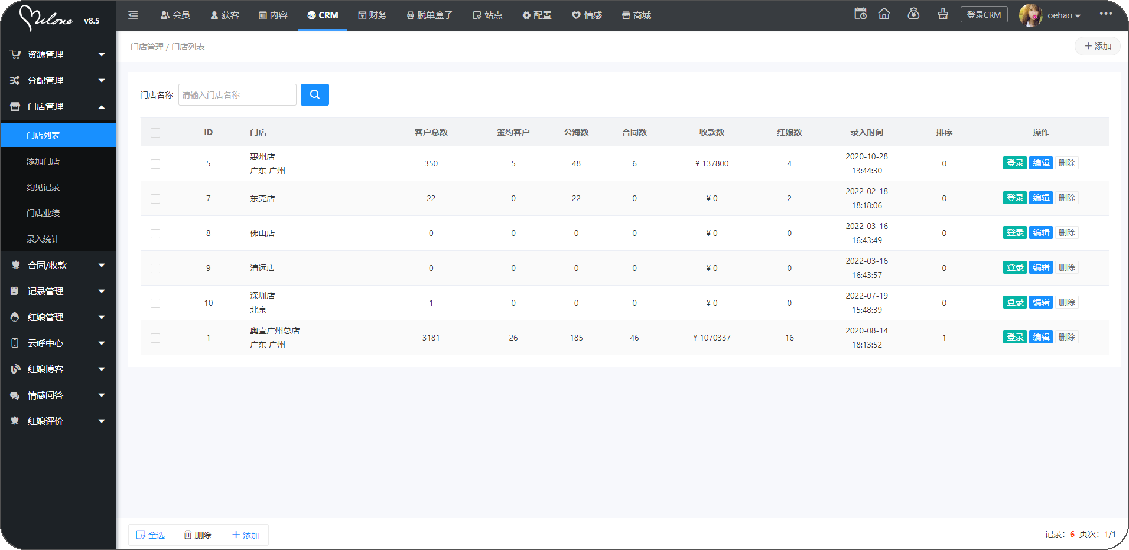The width and height of the screenshot is (1129, 550).
Task: Tick the checkbox for 惠州店 row
Action: [155, 164]
